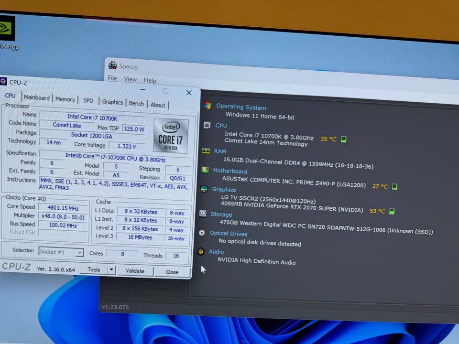Click the green graphics temperature indicator icon
This screenshot has width=459, height=344.
tap(392, 211)
